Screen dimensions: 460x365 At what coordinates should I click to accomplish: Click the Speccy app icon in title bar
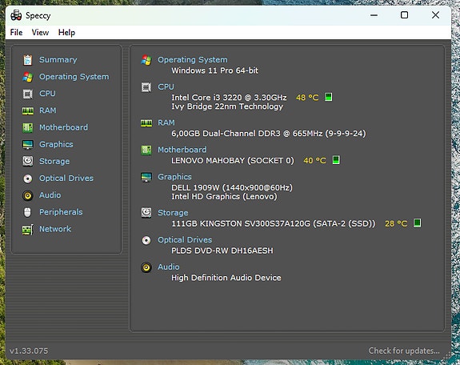pyautogui.click(x=16, y=15)
